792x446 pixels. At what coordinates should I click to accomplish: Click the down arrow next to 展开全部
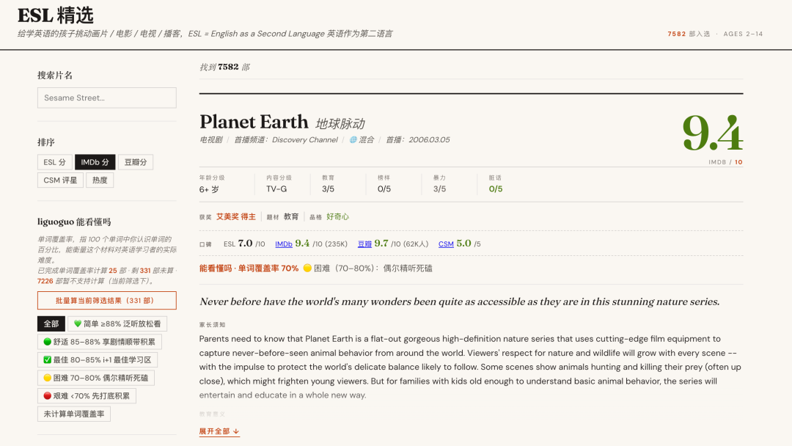(236, 431)
